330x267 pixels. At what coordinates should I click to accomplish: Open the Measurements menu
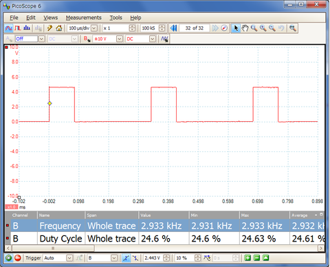[x=84, y=18]
